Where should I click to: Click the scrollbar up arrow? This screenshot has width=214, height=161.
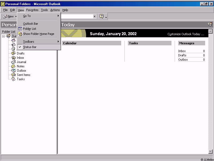coord(211,31)
